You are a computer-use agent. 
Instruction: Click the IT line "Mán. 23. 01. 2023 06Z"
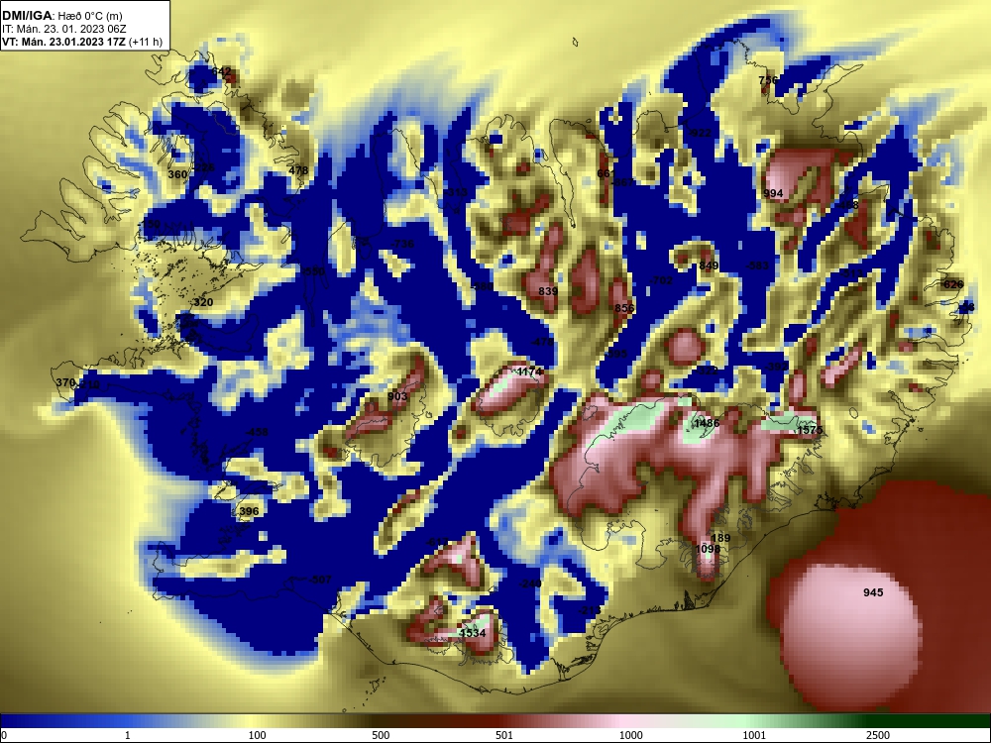click(68, 29)
